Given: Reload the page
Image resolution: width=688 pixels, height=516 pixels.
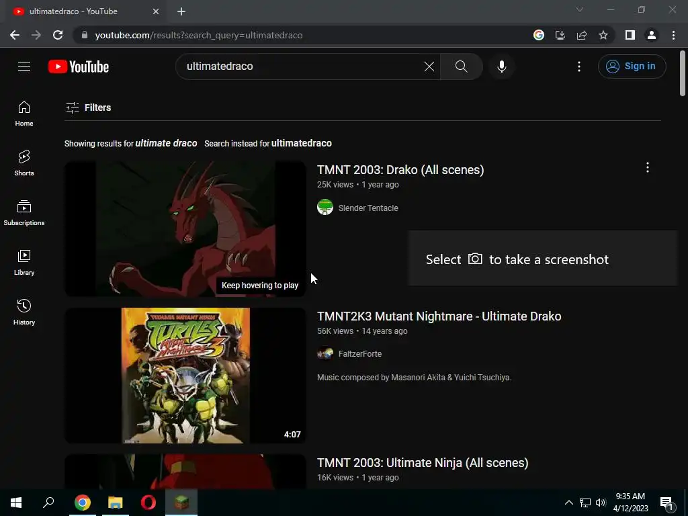Looking at the screenshot, I should tap(58, 35).
